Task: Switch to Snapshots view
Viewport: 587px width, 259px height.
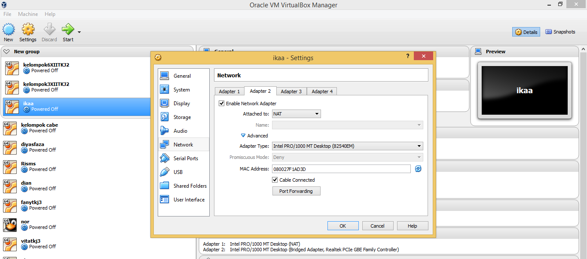Action: click(x=560, y=32)
